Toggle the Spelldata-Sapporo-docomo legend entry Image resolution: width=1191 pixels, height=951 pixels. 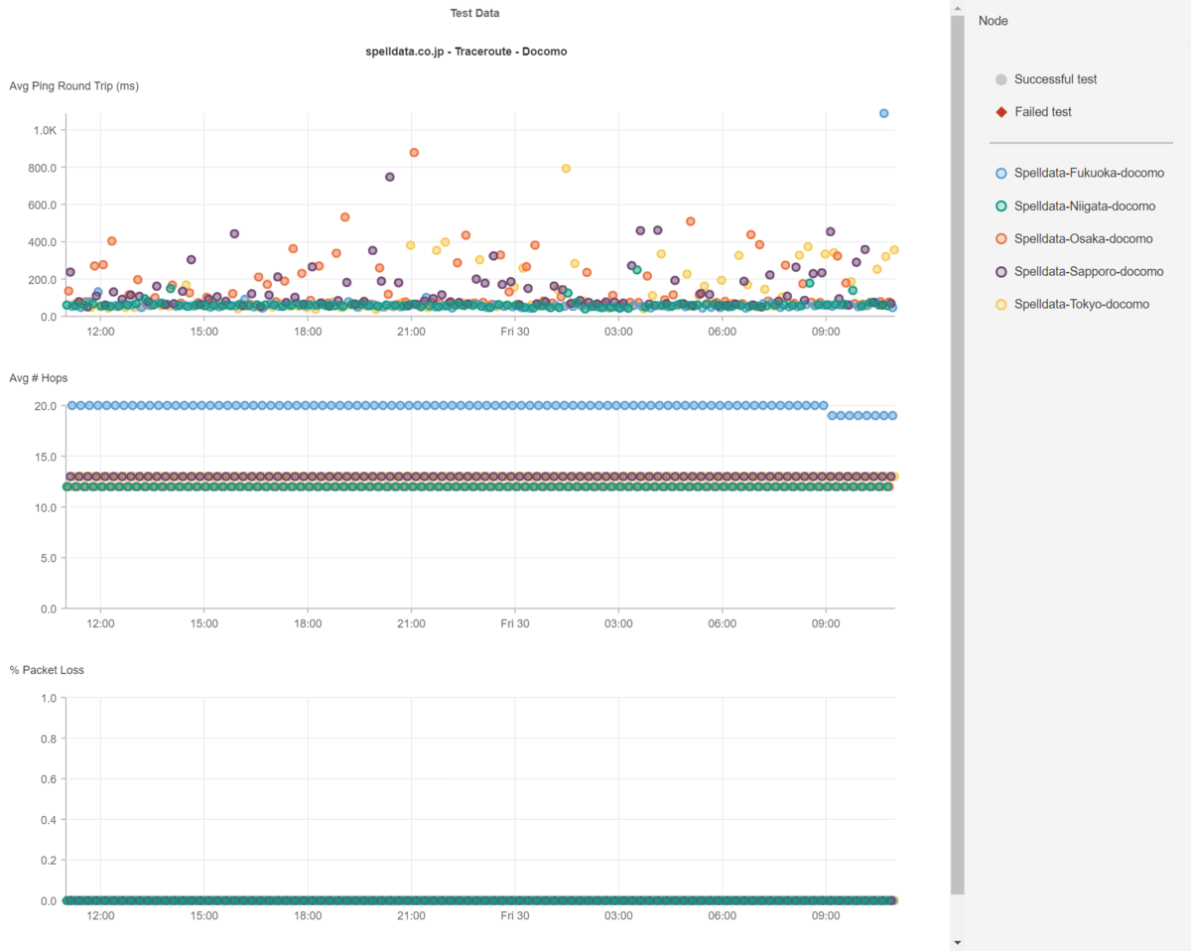1080,272
